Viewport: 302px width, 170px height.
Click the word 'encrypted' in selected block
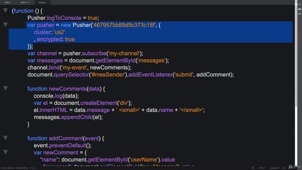coord(49,39)
